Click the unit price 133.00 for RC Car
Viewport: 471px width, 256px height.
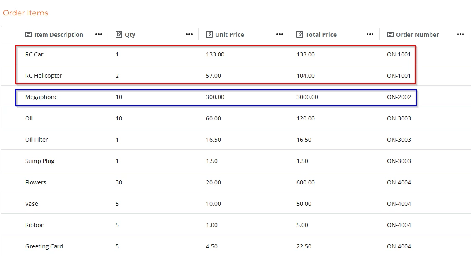(215, 54)
